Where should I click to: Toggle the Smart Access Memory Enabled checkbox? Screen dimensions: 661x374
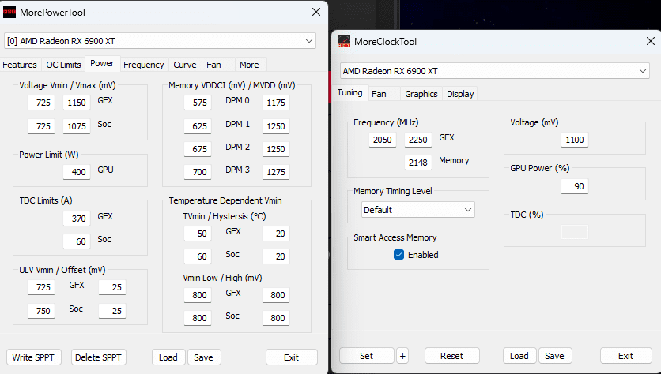[x=398, y=255]
